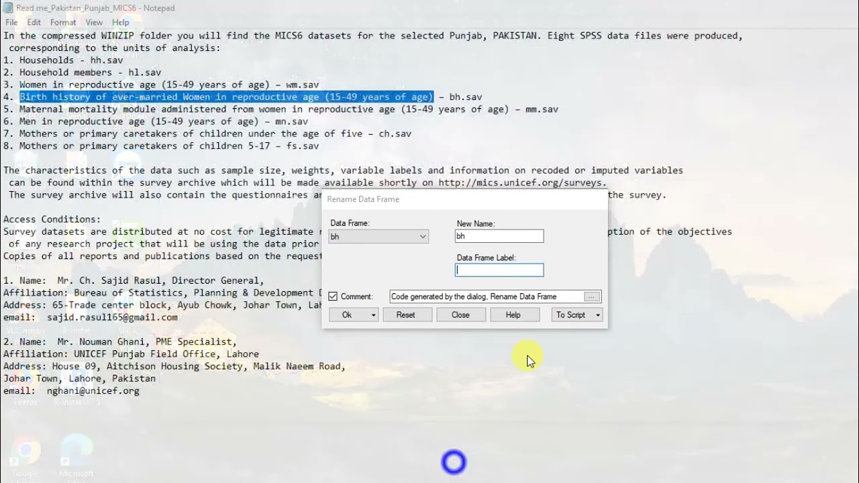Click the email nghani@unicef.org
The width and height of the screenshot is (859, 483).
coord(93,390)
